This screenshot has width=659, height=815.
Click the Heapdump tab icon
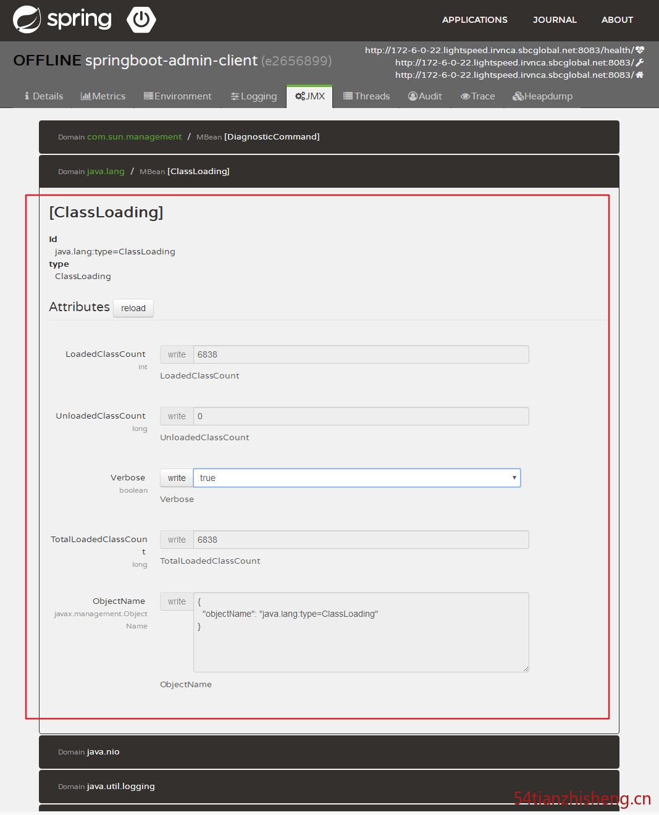tap(518, 96)
